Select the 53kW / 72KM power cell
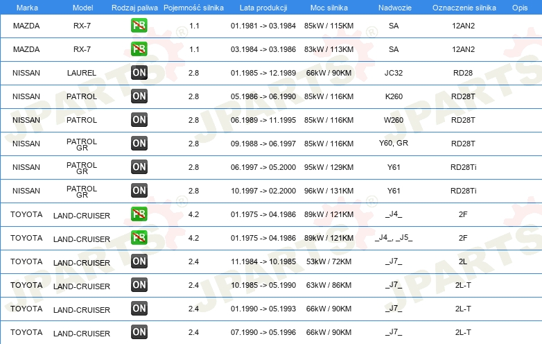 pos(329,261)
